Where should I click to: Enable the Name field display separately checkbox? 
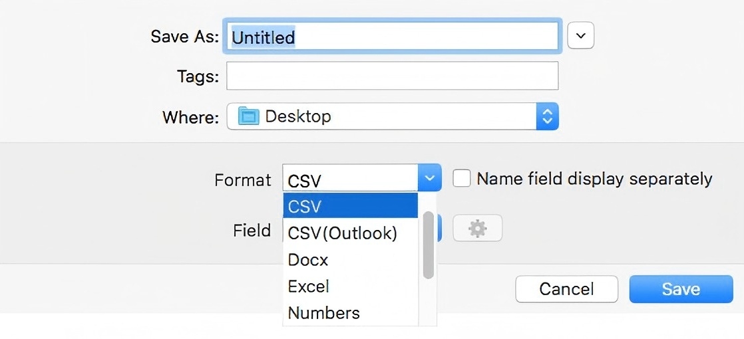point(462,178)
